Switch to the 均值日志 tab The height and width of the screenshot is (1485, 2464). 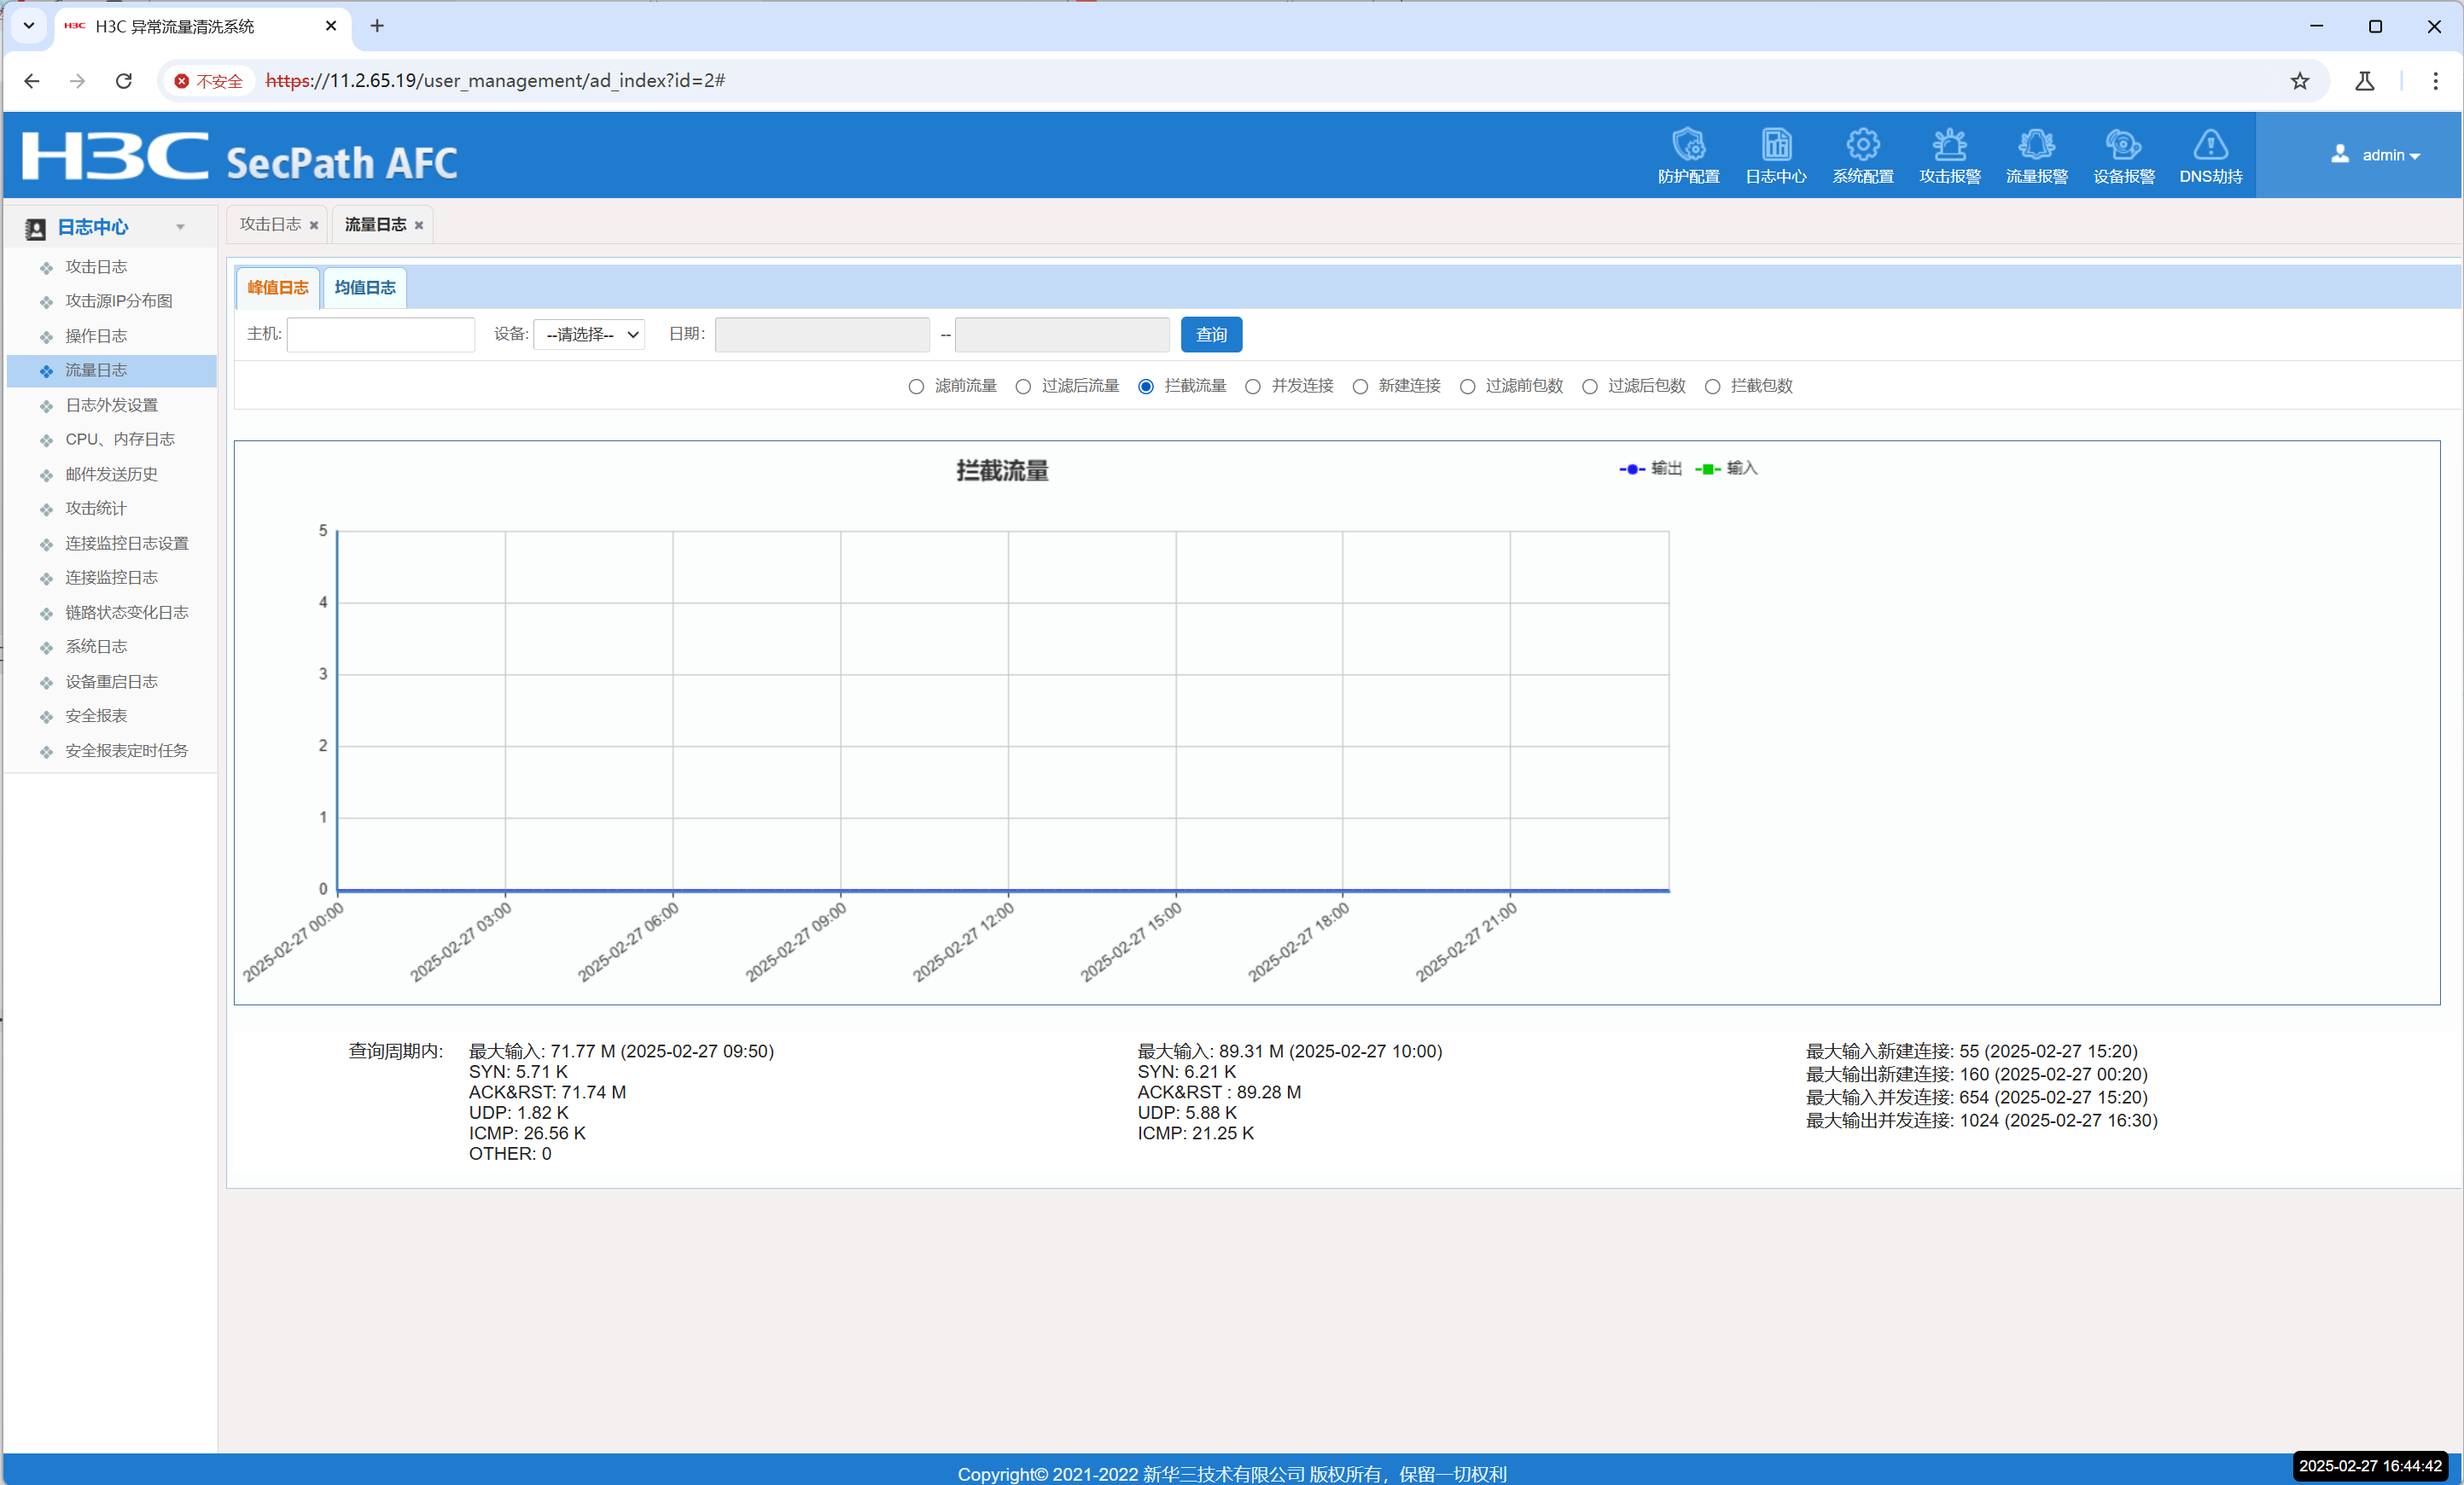click(x=365, y=287)
